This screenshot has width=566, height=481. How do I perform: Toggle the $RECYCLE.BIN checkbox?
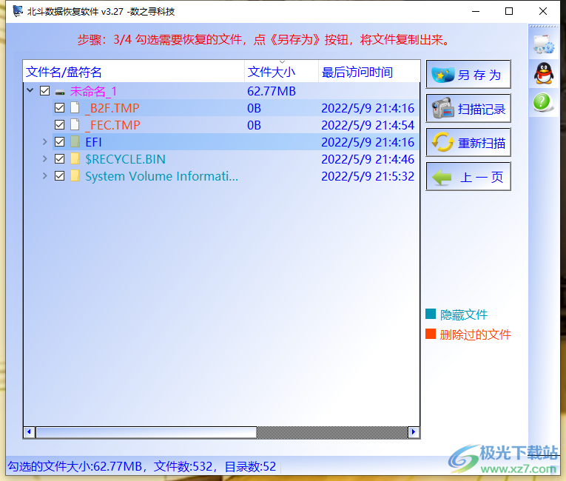coord(60,158)
